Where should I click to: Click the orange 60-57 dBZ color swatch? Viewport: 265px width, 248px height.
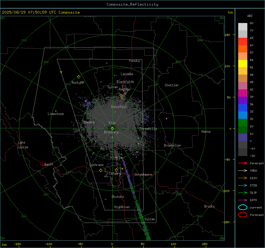point(243,49)
